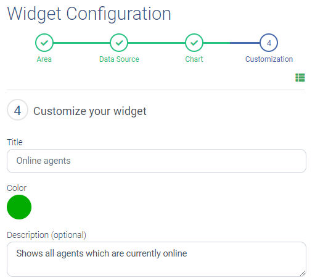Screen dimensions: 315x280
Task: Click the green line between Area and Data Source
Action: click(x=81, y=43)
